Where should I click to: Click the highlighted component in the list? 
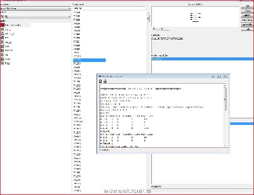click(89, 60)
